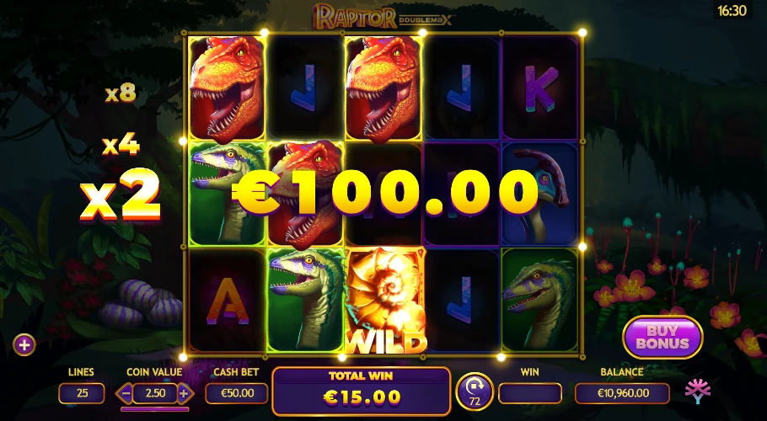
Task: Decrease the coin value with minus arrow
Action: coord(126,393)
